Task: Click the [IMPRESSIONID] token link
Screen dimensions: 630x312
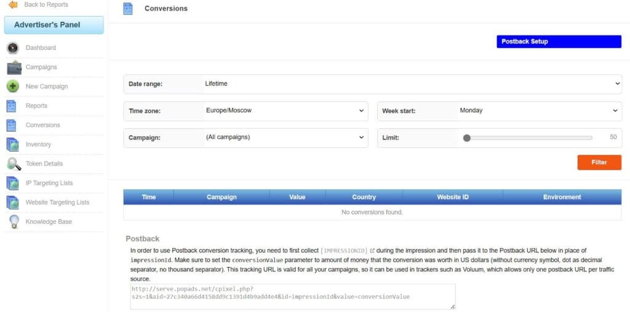Action: pyautogui.click(x=345, y=250)
